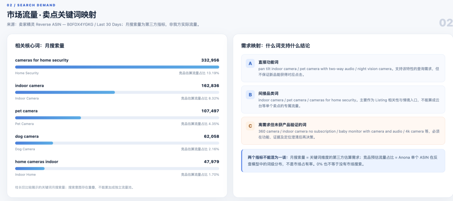Click the 'Pet Camera' category tag

tap(24, 124)
